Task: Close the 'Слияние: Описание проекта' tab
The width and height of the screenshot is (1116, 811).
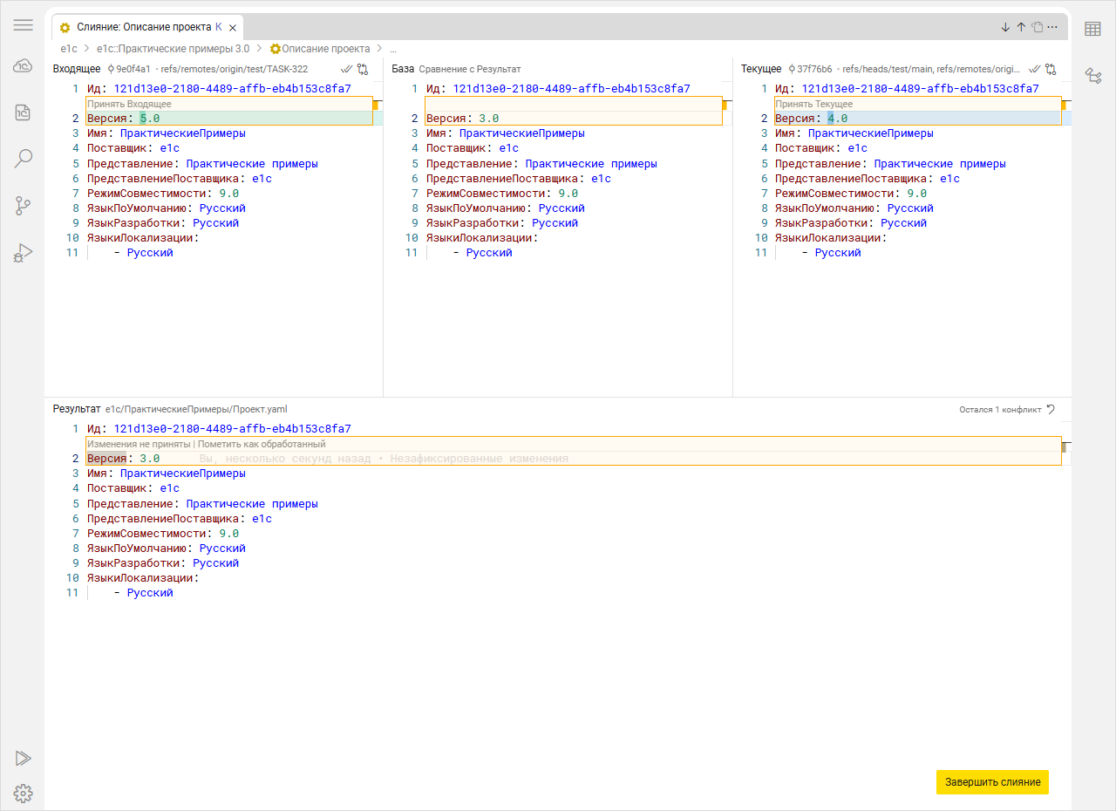Action: point(233,28)
